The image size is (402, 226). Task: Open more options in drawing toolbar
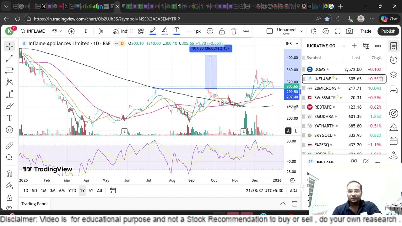pos(246,31)
